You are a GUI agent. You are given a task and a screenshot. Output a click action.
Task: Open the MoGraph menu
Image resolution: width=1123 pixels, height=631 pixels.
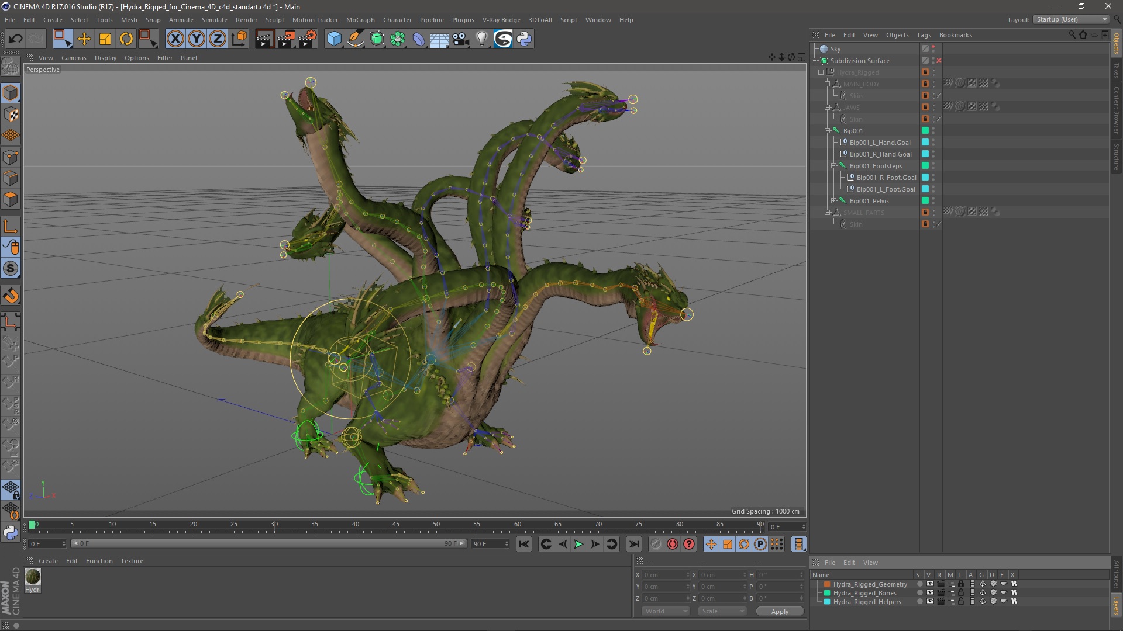pos(360,20)
